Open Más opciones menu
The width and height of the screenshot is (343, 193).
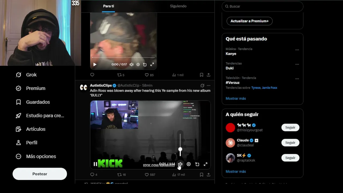click(x=36, y=156)
